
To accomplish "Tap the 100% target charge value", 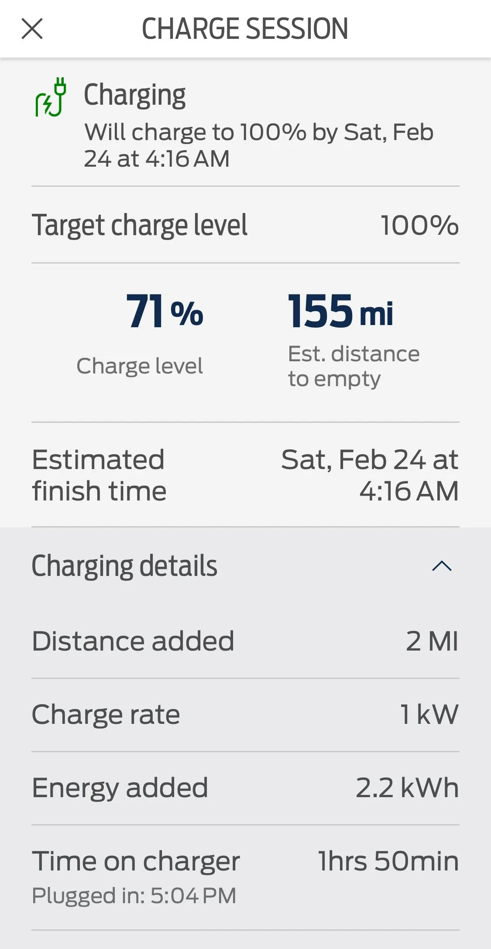I will tap(419, 225).
